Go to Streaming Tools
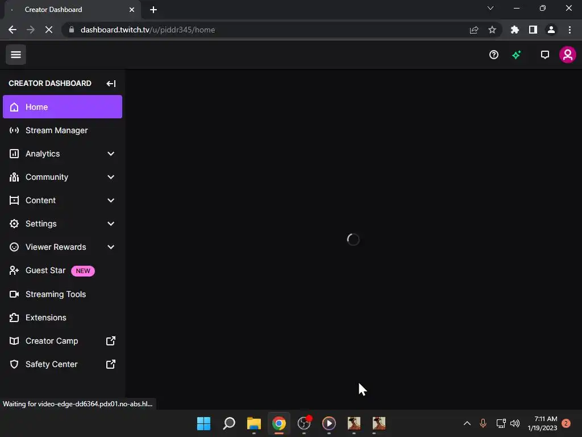Image resolution: width=582 pixels, height=437 pixels. pos(63,294)
